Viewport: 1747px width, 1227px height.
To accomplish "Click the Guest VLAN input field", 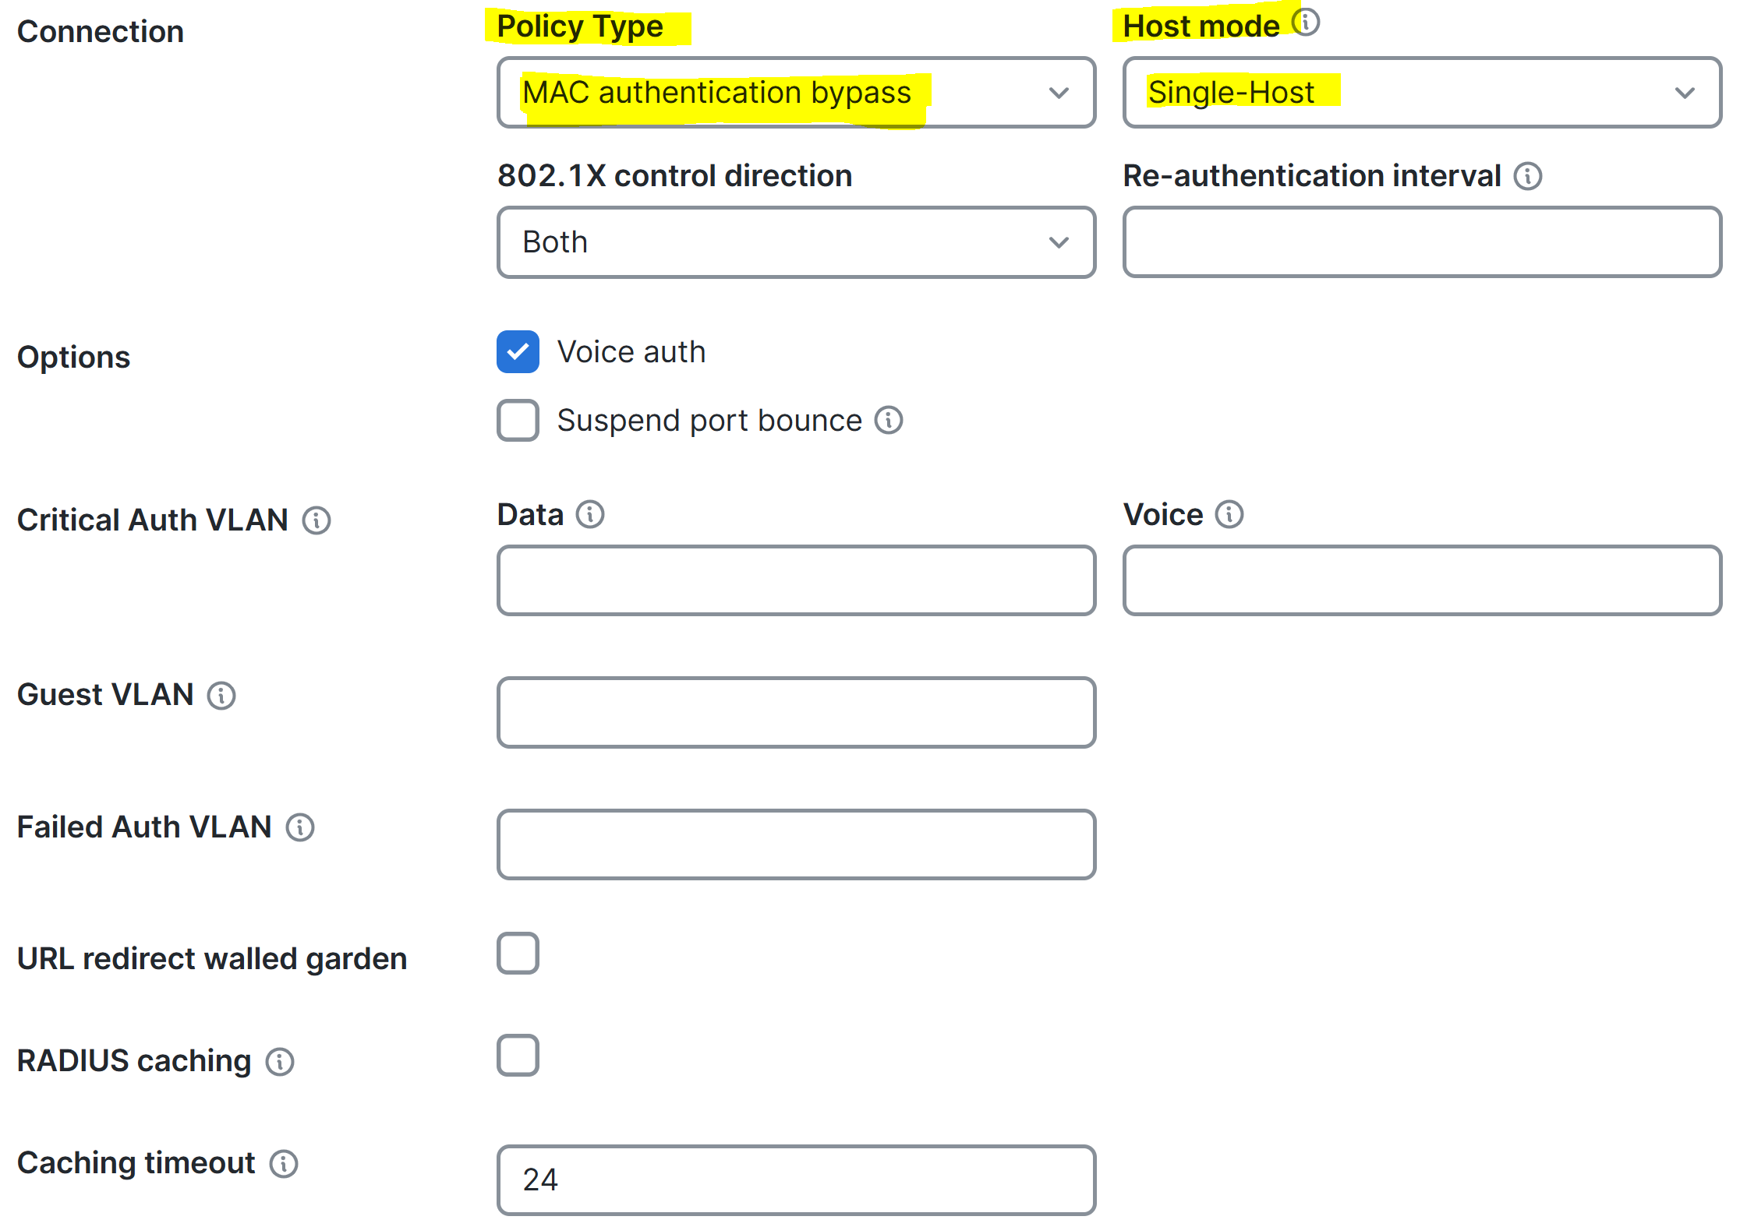I will [797, 713].
